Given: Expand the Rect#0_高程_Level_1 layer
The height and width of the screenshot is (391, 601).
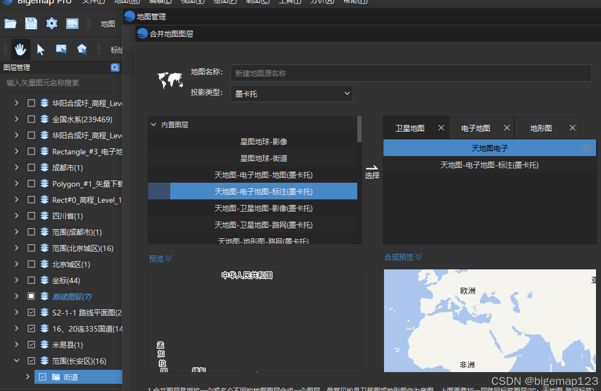Looking at the screenshot, I should 17,200.
